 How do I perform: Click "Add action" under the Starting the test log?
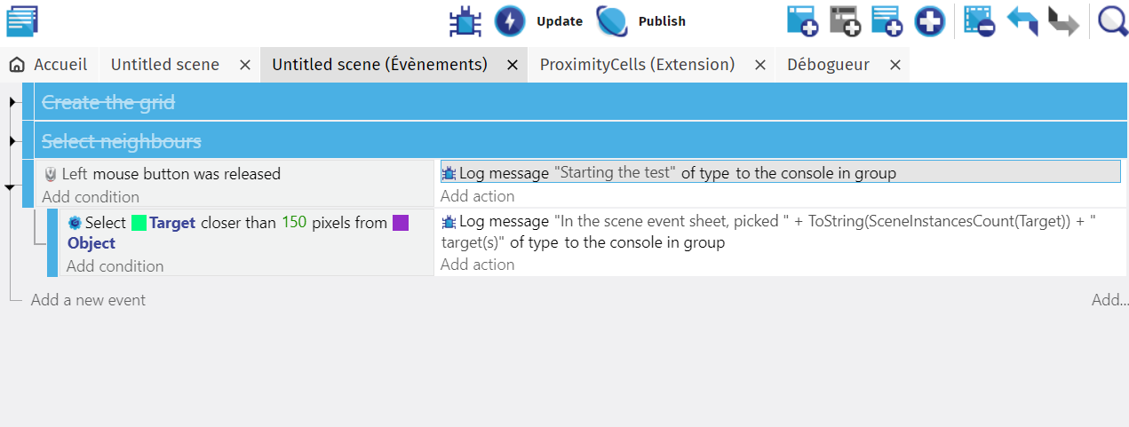[477, 196]
